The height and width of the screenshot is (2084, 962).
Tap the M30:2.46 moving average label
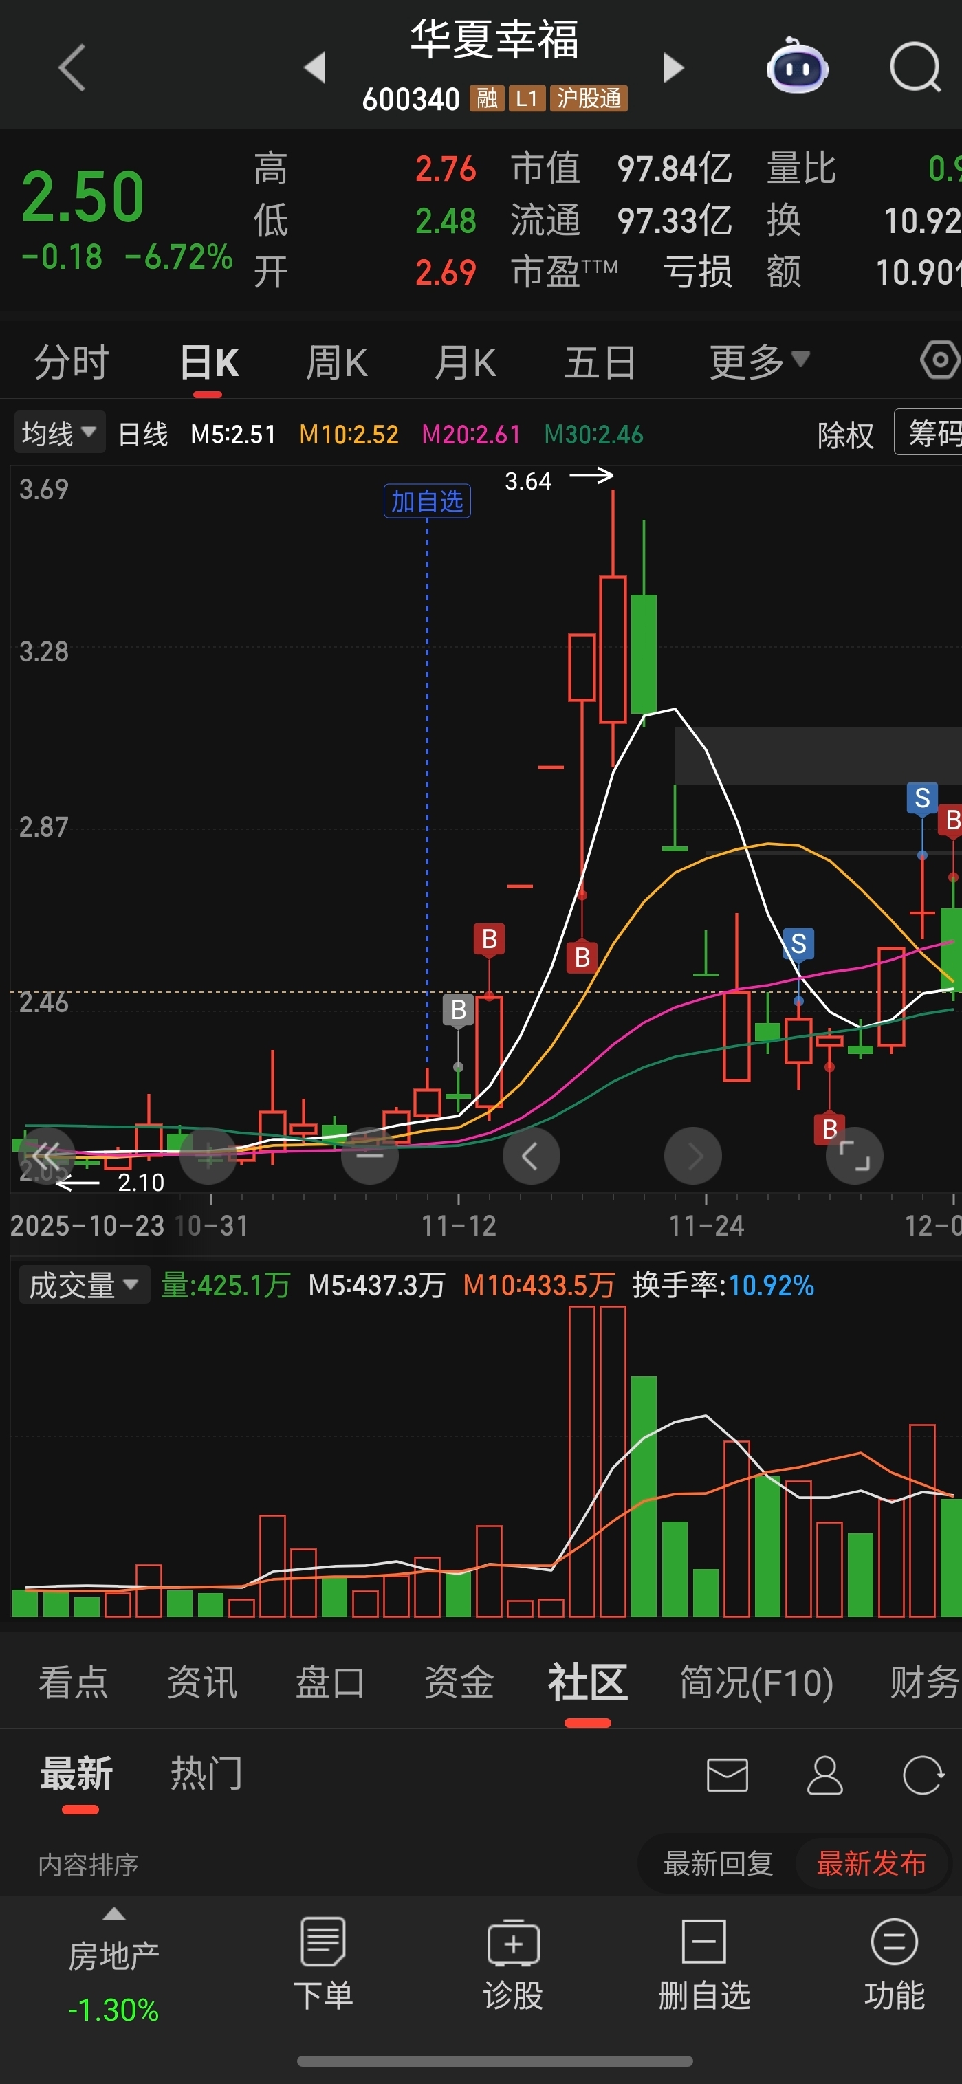tap(593, 435)
